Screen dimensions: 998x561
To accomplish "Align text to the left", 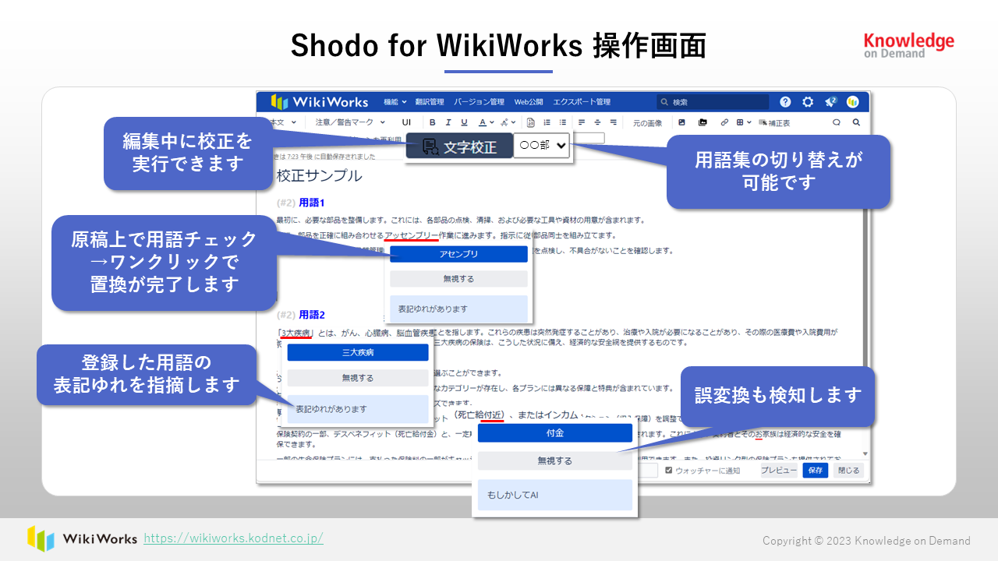I will click(x=582, y=122).
